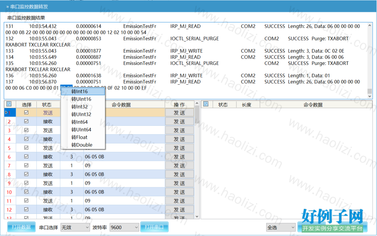
Task: Select row number 10 in command table
Action: point(9,192)
